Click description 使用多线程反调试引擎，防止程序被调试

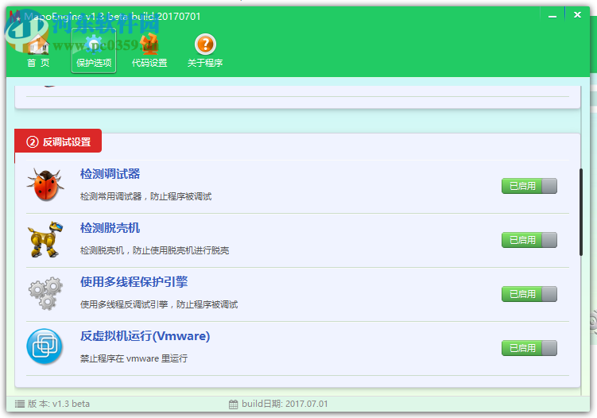[x=159, y=304]
